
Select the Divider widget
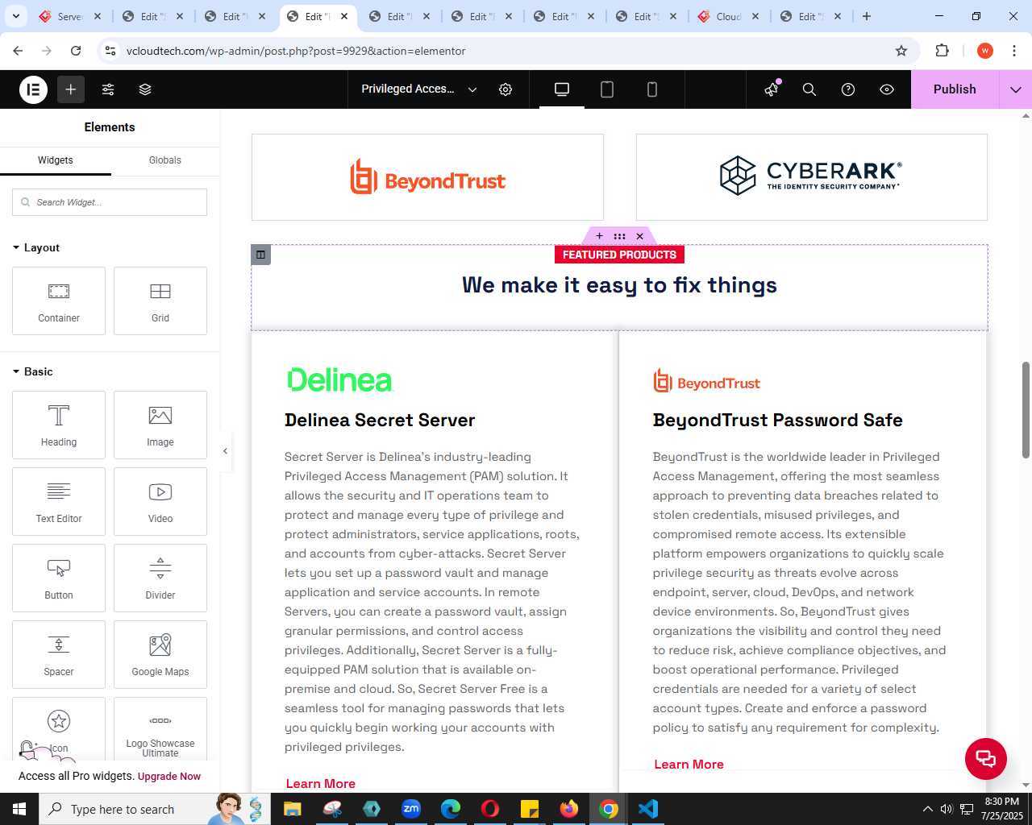click(x=160, y=578)
